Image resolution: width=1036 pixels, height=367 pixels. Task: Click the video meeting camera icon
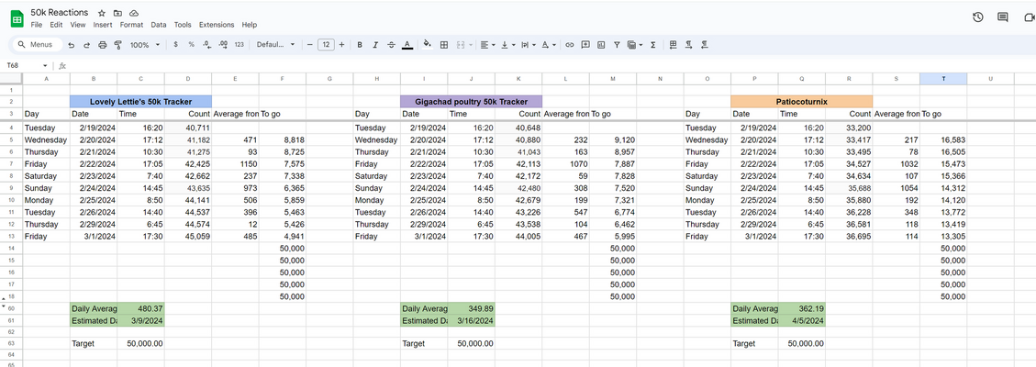click(x=1029, y=17)
